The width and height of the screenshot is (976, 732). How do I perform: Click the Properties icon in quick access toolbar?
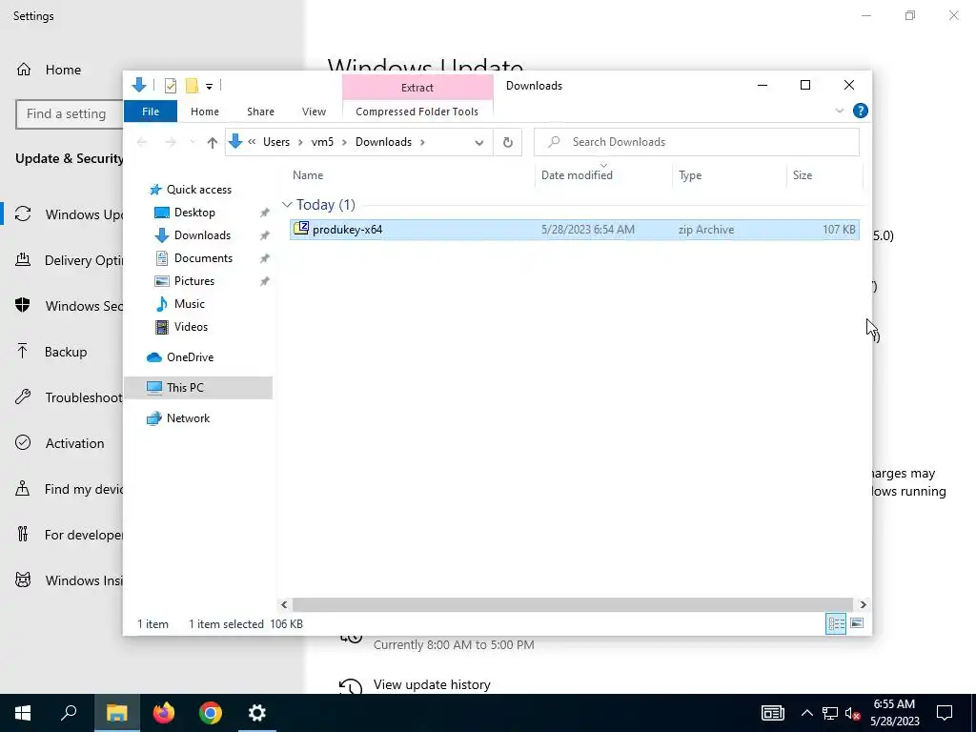tap(170, 86)
